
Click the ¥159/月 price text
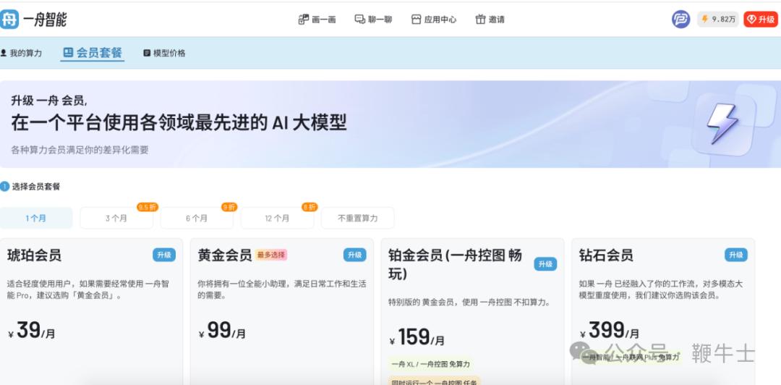417,338
